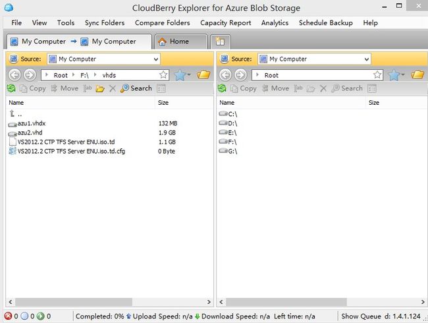The image size is (428, 323).
Task: Click red error count status icon
Action: [x=8, y=316]
